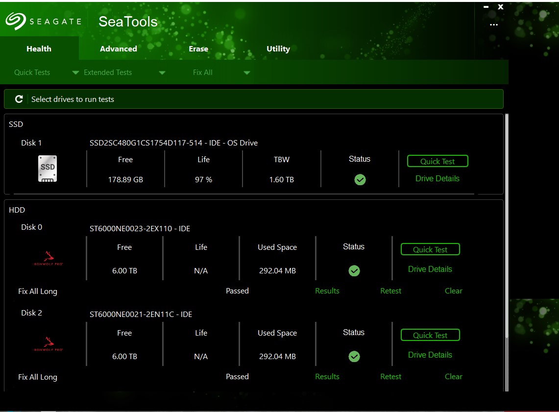The height and width of the screenshot is (412, 559).
Task: Expand the Quick Tests dropdown
Action: pyautogui.click(x=75, y=73)
